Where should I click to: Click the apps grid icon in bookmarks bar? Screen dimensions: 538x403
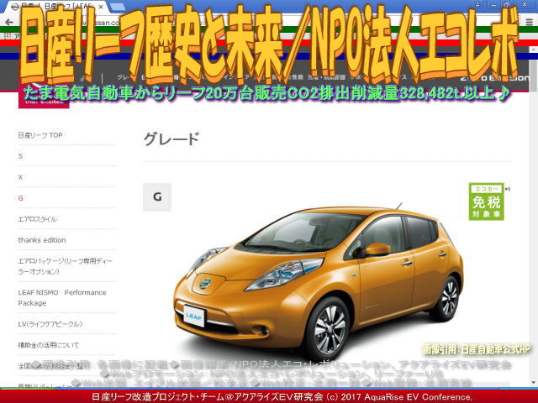pyautogui.click(x=8, y=35)
